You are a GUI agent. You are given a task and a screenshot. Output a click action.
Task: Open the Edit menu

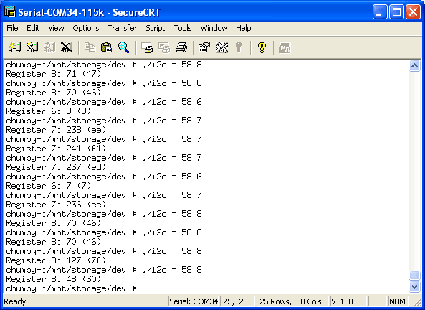pyautogui.click(x=33, y=28)
